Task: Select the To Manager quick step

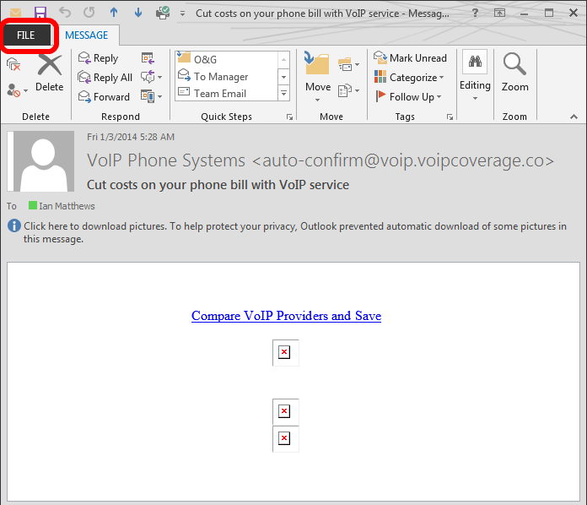Action: point(220,77)
